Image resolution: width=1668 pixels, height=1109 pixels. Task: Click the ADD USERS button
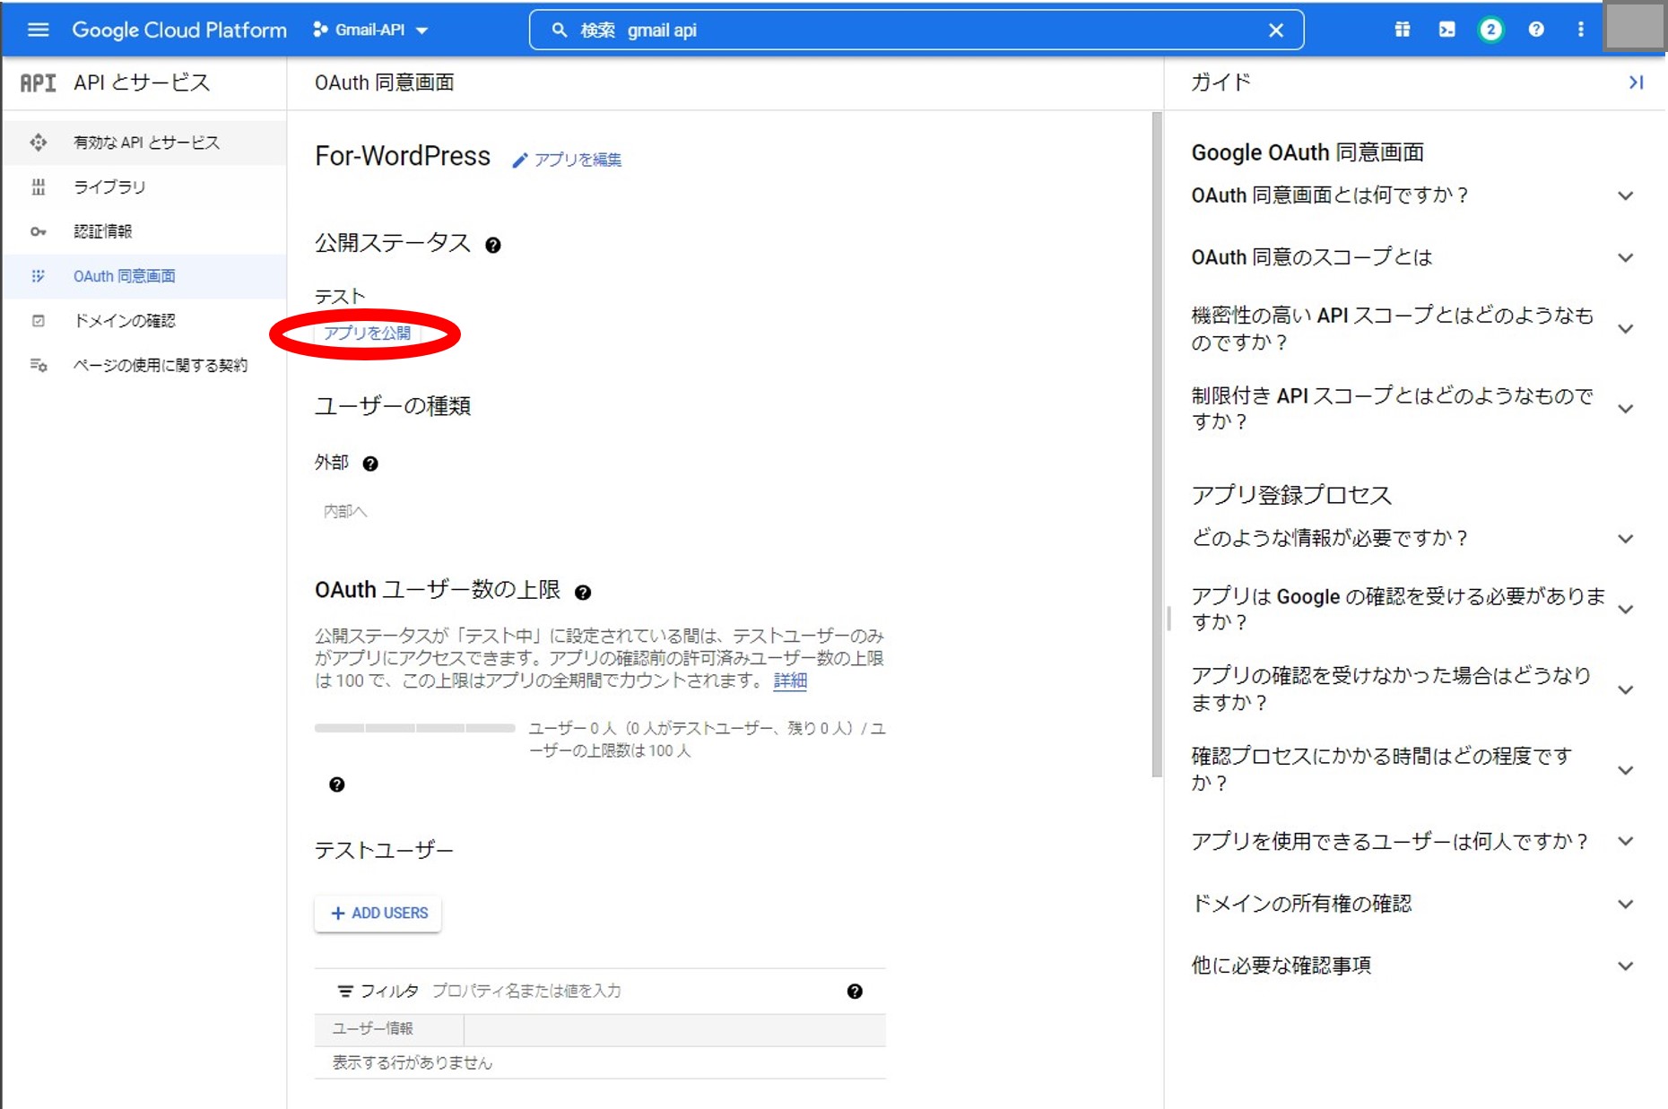378,914
